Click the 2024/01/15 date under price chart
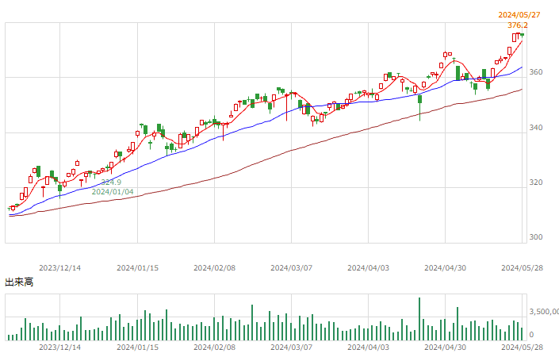This screenshot has height=357, width=559. tap(138, 268)
